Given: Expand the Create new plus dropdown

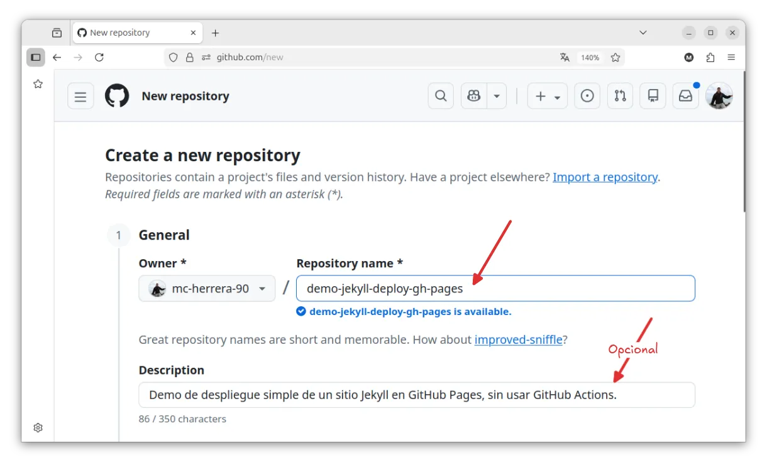Looking at the screenshot, I should coord(548,96).
